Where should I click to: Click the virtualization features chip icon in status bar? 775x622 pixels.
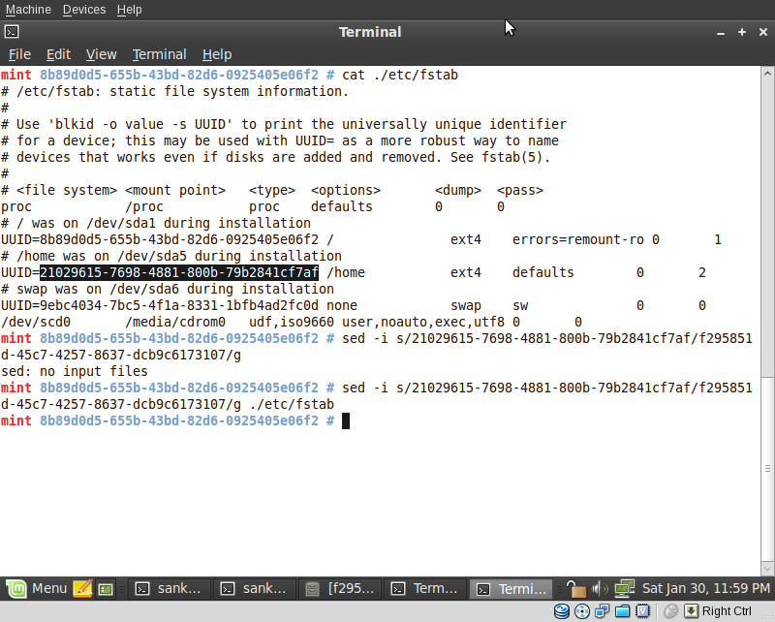pos(643,611)
